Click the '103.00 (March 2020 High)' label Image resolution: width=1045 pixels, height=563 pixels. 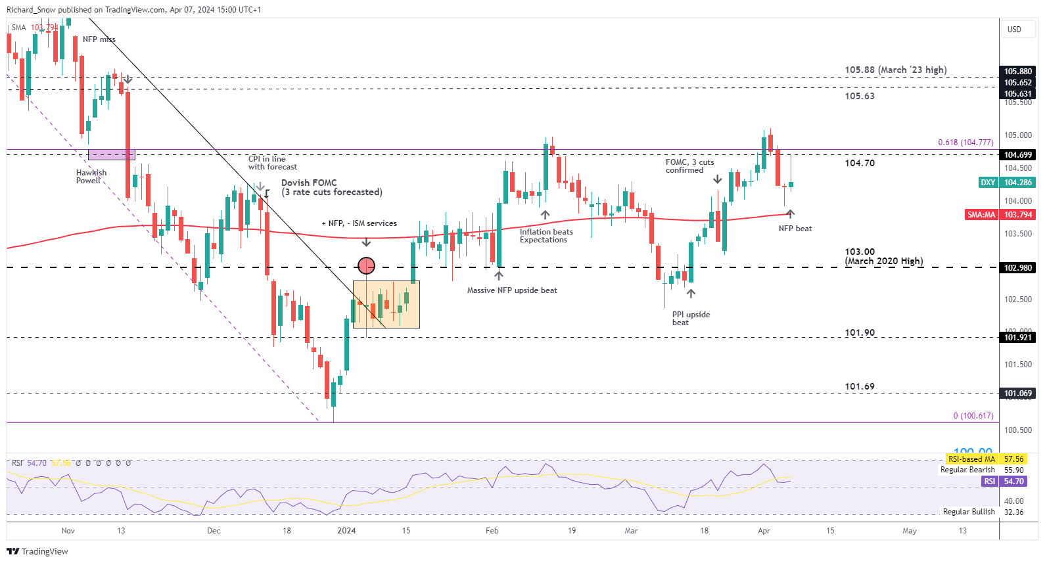click(x=884, y=256)
